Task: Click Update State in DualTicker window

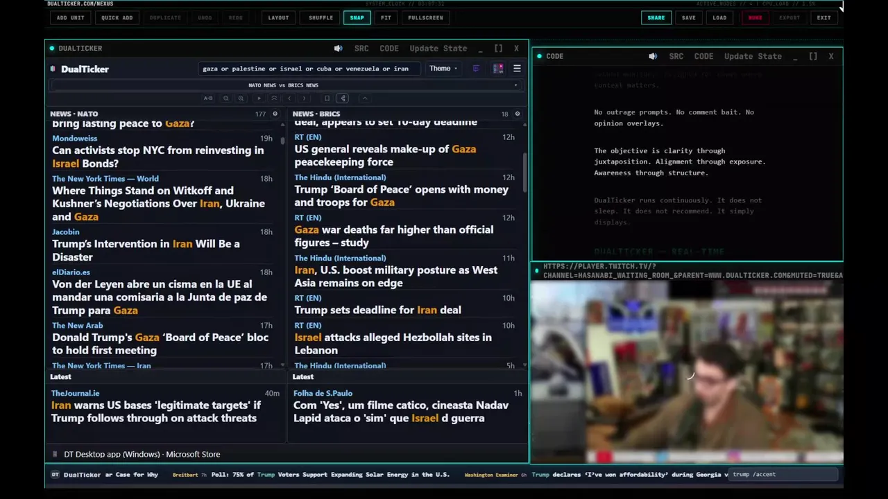Action: point(438,49)
